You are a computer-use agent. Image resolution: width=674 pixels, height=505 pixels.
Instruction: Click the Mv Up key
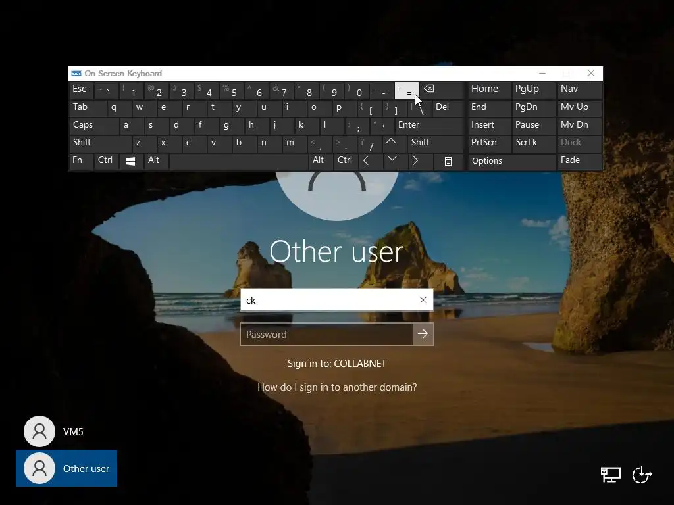tap(579, 108)
